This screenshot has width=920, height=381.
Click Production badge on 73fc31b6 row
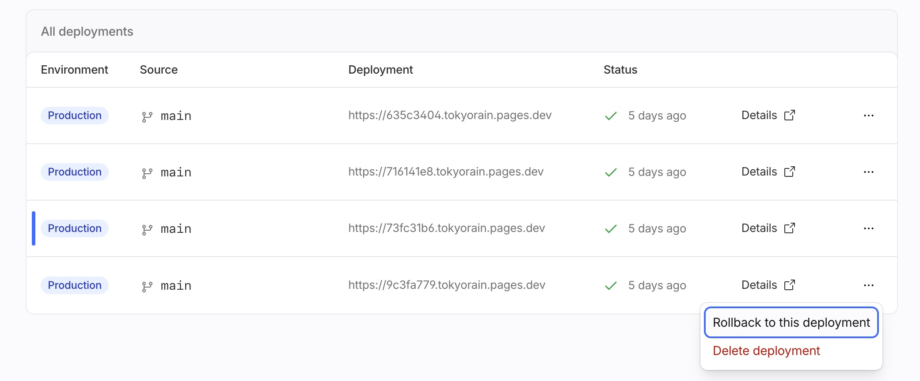(75, 228)
